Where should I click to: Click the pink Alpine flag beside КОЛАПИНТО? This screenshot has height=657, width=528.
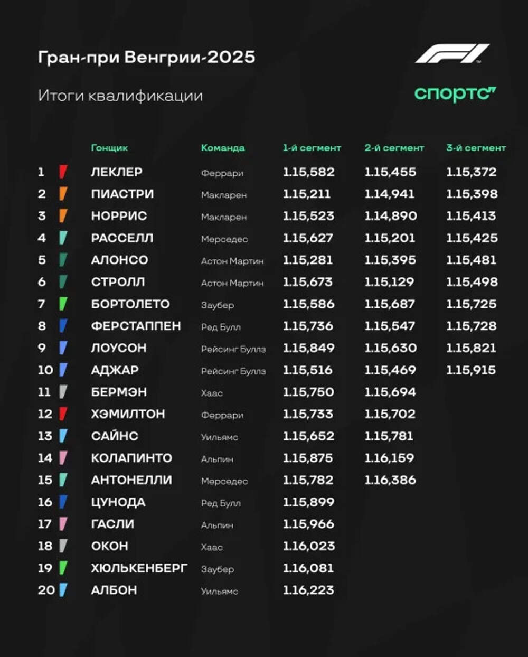(63, 458)
